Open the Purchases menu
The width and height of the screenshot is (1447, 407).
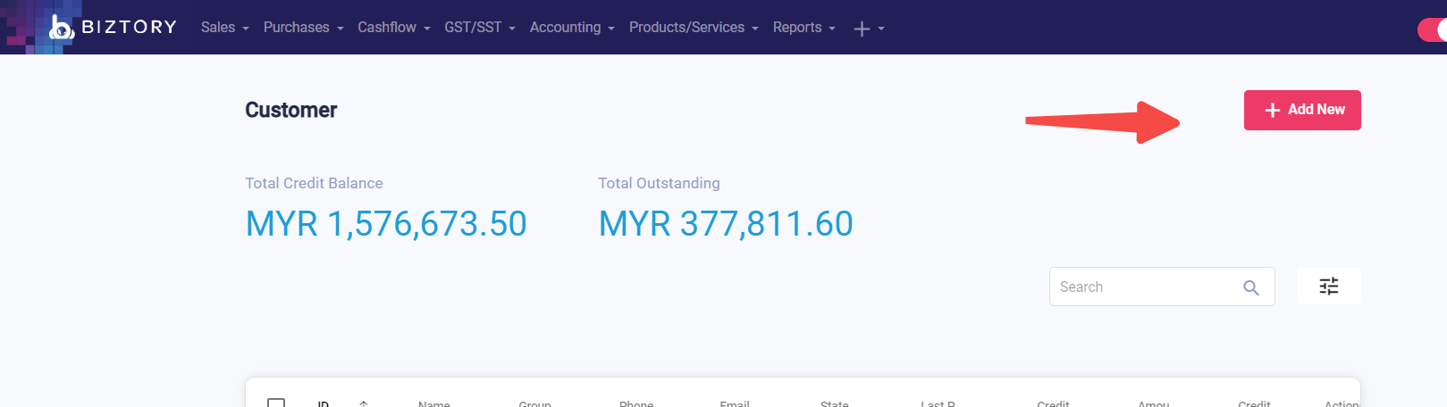[x=303, y=28]
